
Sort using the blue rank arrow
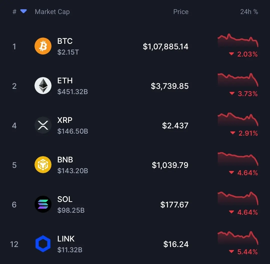[23, 11]
